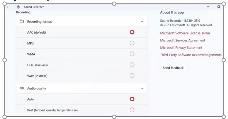Click the Recording section heading
Screen dimensions: 228x119
[23, 12]
